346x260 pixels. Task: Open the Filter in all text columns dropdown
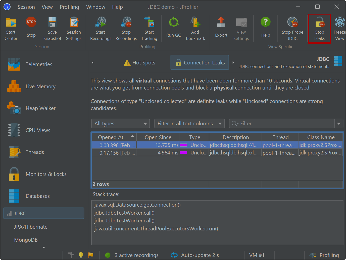(x=190, y=124)
